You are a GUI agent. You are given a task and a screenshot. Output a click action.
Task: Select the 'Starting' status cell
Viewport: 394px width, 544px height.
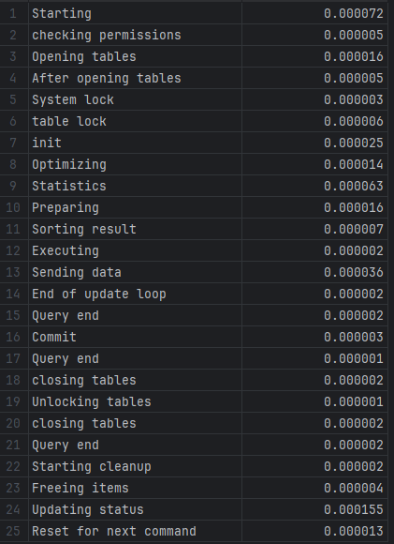pos(135,13)
